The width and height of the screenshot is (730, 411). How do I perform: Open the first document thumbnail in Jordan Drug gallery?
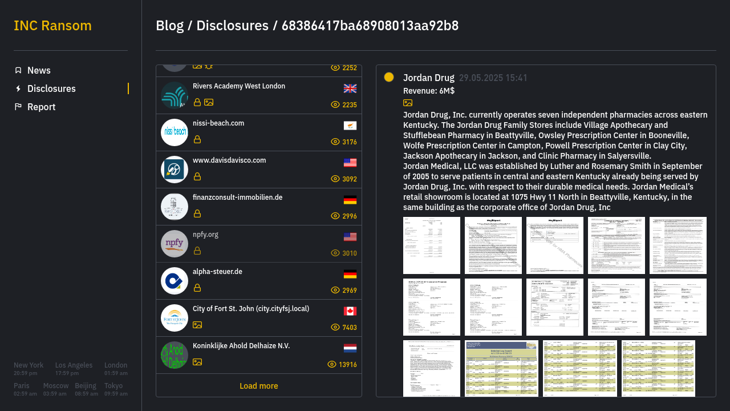click(432, 245)
